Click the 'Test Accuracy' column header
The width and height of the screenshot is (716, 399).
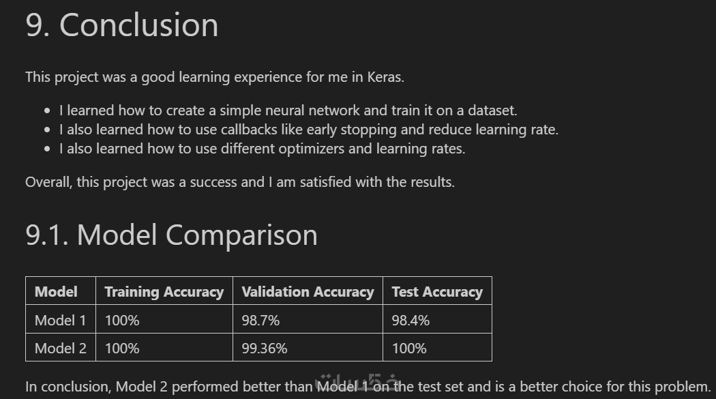click(437, 292)
